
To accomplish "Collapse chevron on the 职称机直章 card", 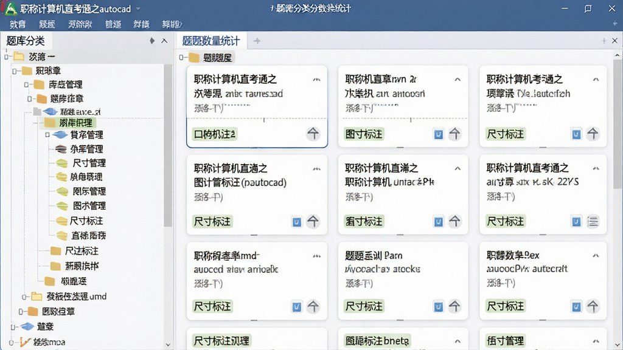I will (x=458, y=80).
